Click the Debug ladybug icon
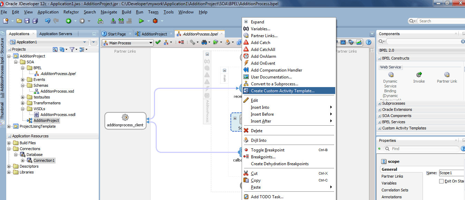 point(155,21)
